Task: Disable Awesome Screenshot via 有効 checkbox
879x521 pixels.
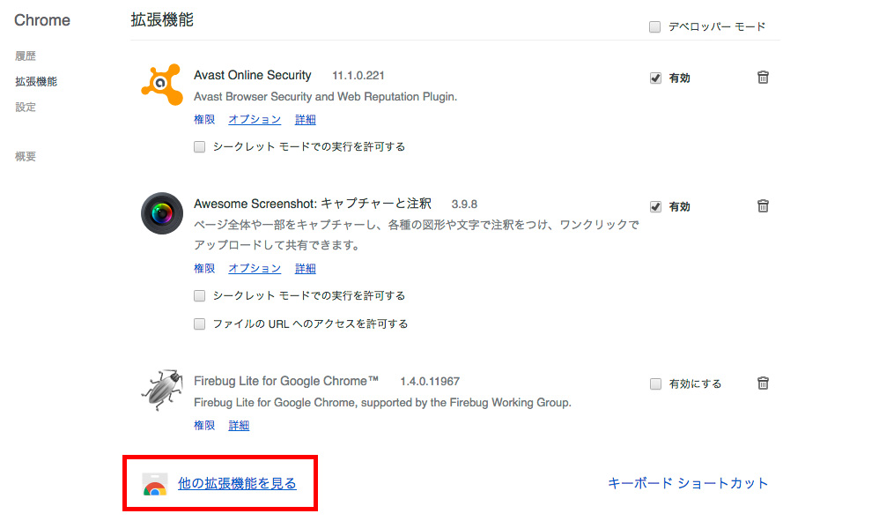Action: (655, 207)
